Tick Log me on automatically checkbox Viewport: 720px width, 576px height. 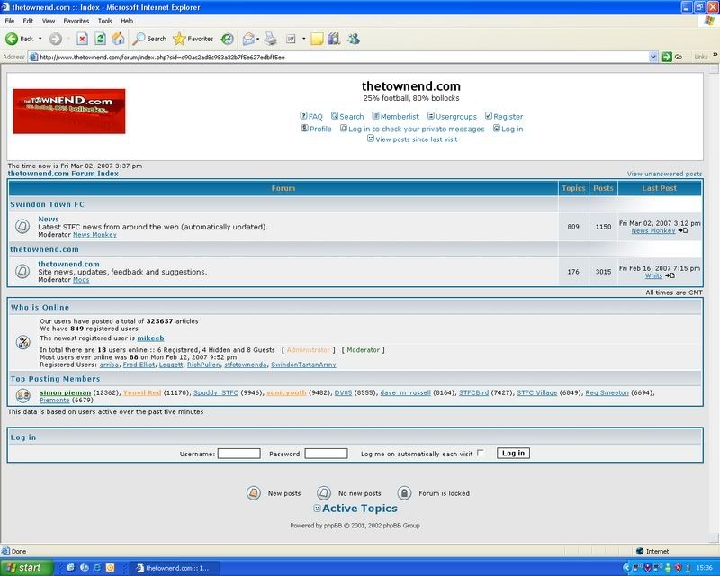pyautogui.click(x=481, y=453)
